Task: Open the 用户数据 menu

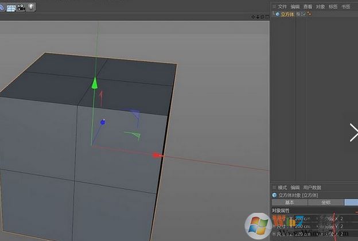Action: 312,188
